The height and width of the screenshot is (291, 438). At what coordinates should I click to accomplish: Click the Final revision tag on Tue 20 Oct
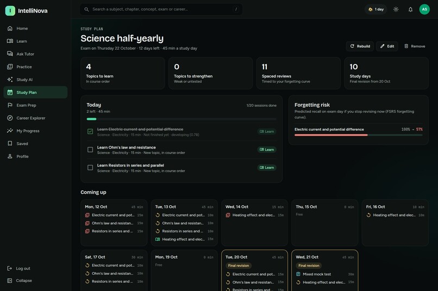click(239, 266)
